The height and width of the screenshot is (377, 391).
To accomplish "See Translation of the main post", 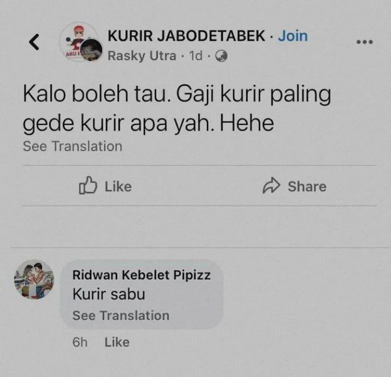I will (x=73, y=146).
